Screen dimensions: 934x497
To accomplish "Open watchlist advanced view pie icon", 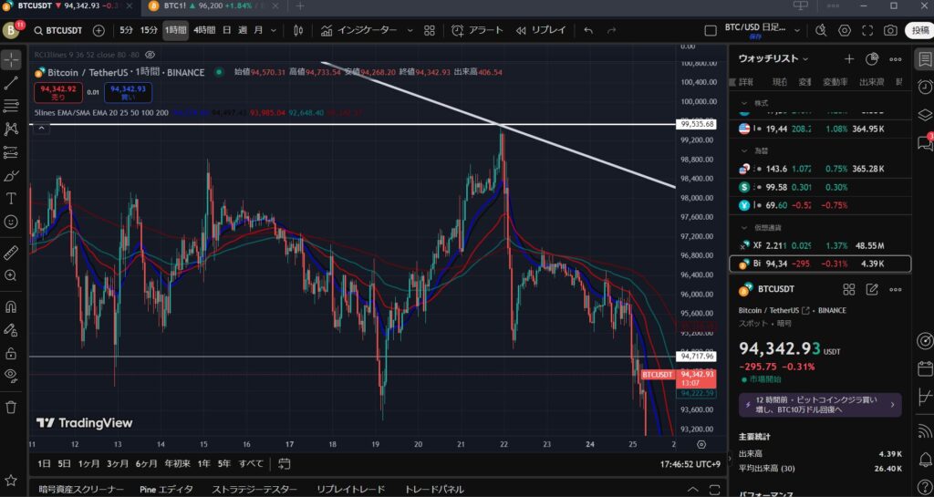I will 872,59.
